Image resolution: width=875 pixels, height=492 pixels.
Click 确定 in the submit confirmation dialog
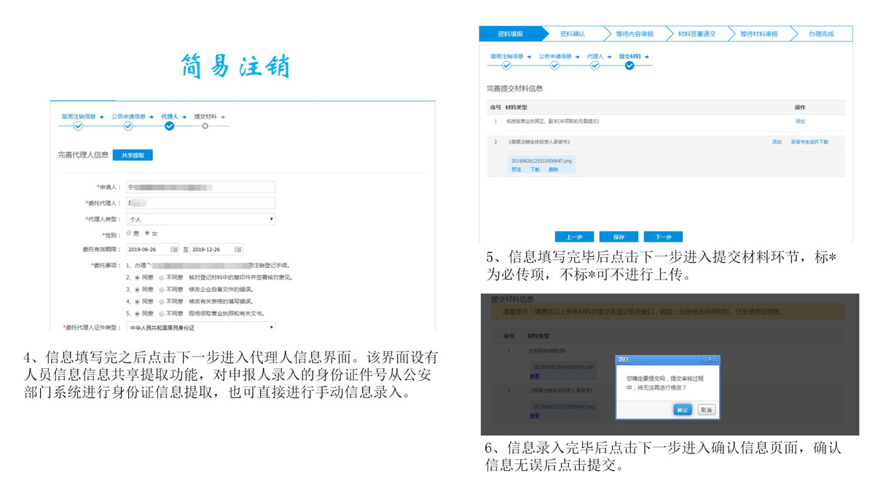pos(683,410)
